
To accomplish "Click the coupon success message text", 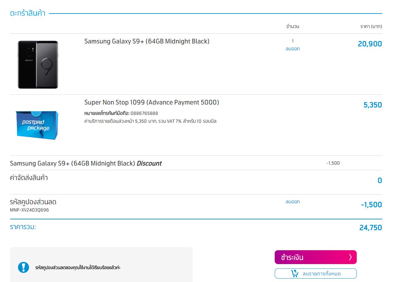I will [x=78, y=268].
